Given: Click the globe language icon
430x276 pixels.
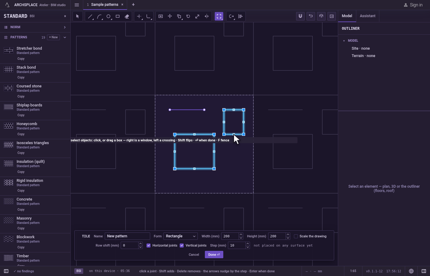Looking at the screenshot, I should click(x=411, y=271).
